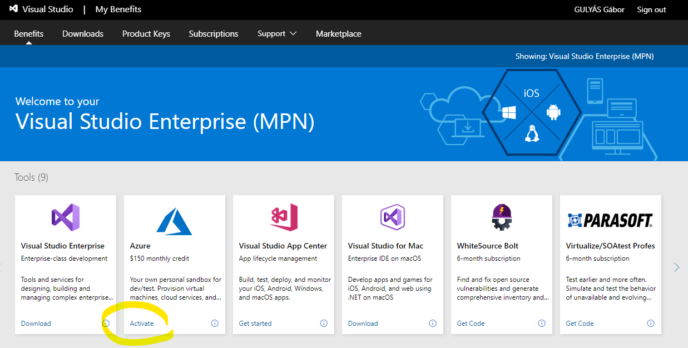The image size is (688, 348).
Task: Click Get started on App Center card
Action: click(255, 323)
